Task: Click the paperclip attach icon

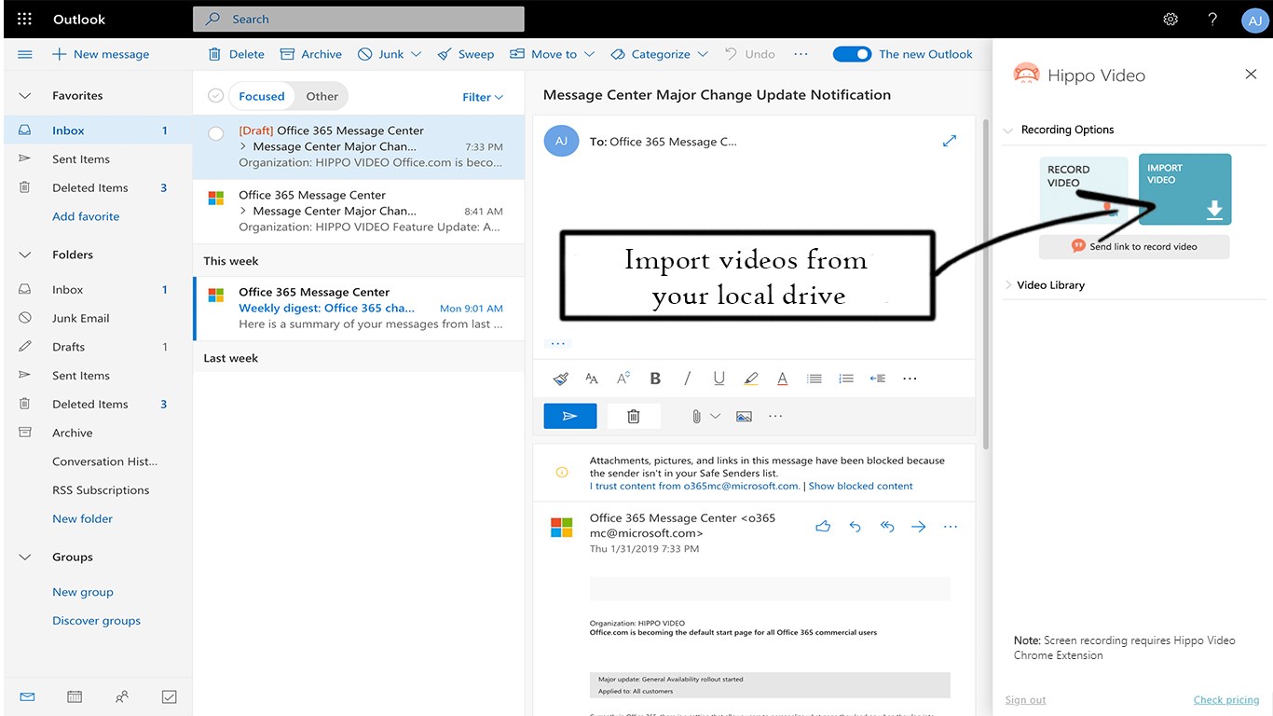Action: 696,417
